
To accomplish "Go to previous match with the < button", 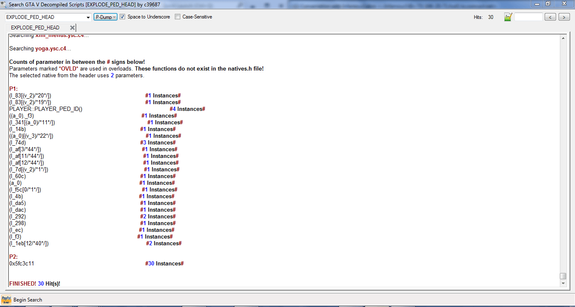I will 550,17.
